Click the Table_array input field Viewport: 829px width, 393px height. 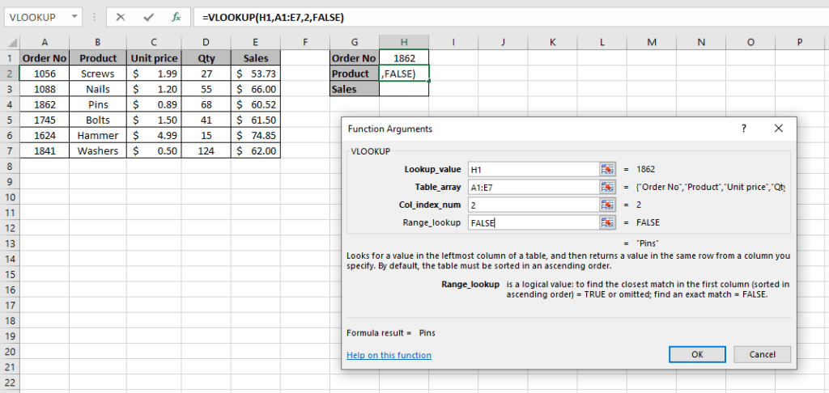534,187
